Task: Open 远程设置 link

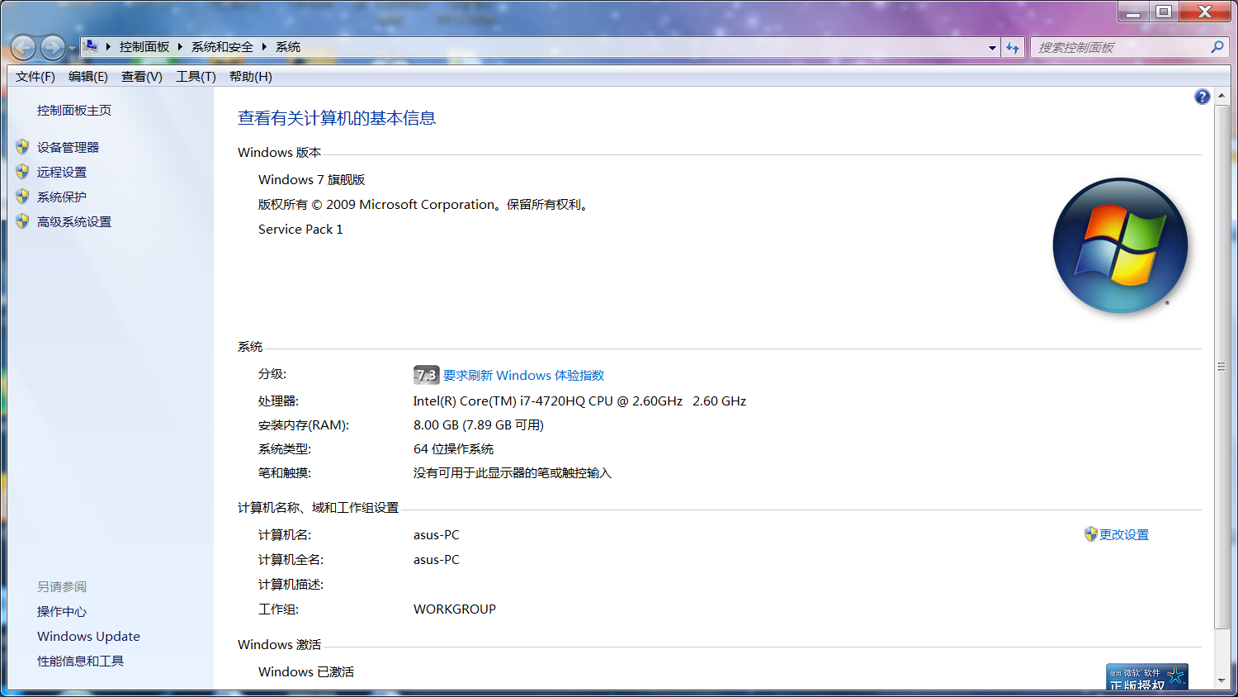Action: (x=62, y=173)
